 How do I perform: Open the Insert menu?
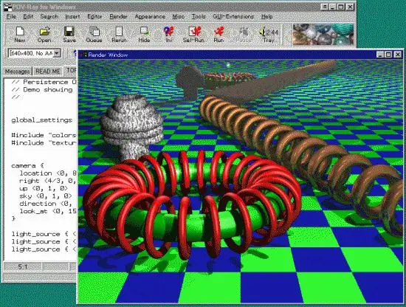pos(72,16)
